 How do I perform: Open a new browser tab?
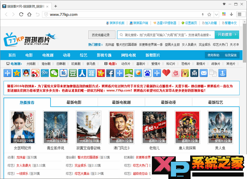(56, 6)
